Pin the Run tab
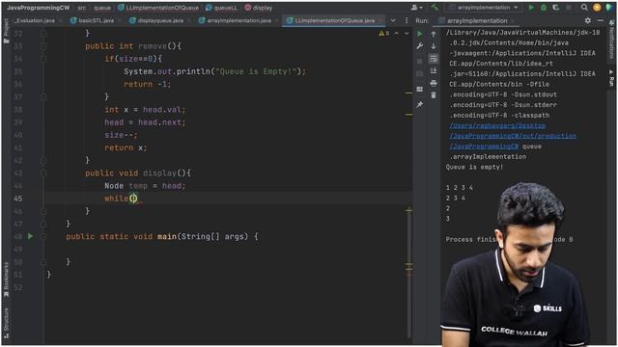 click(x=420, y=105)
